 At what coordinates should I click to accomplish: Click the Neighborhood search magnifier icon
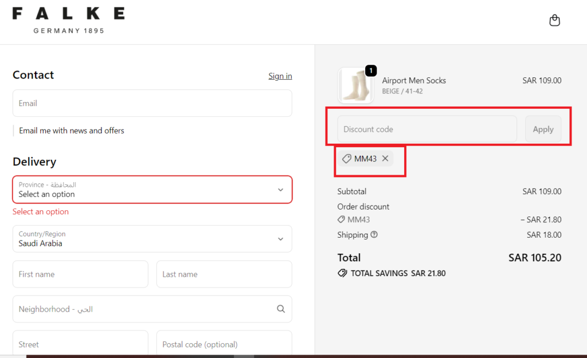point(281,309)
